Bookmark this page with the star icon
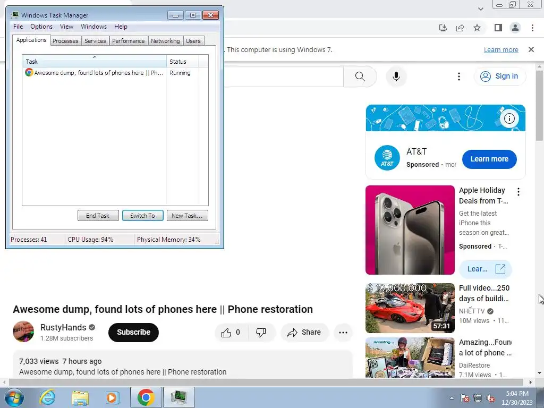 click(x=478, y=28)
